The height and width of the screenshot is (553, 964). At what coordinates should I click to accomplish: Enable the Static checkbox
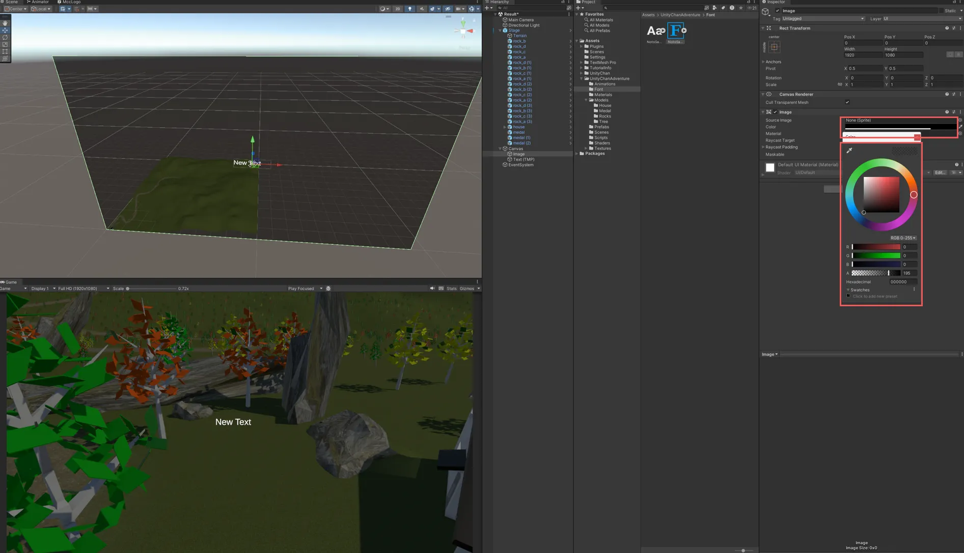941,11
